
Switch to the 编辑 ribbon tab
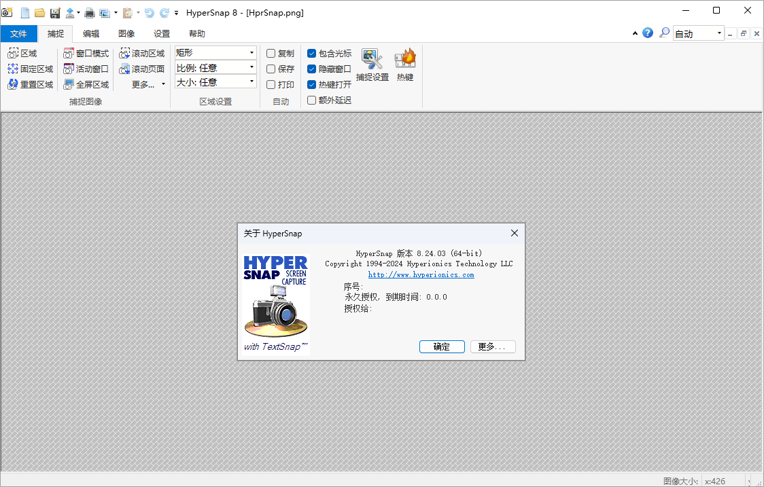tap(90, 33)
